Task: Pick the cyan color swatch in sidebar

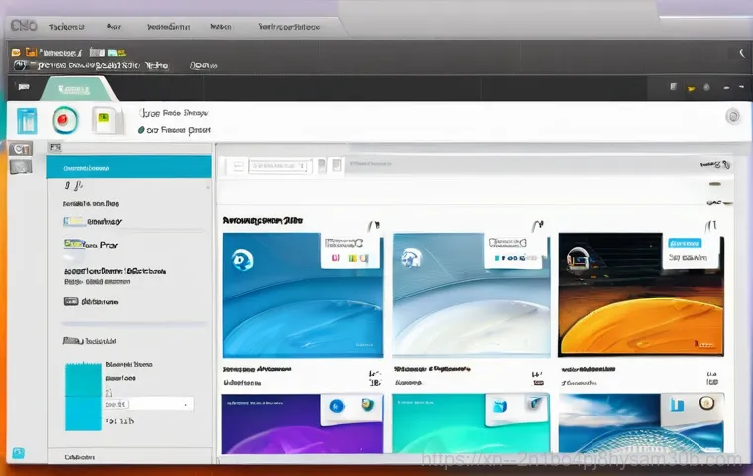Action: click(x=83, y=395)
